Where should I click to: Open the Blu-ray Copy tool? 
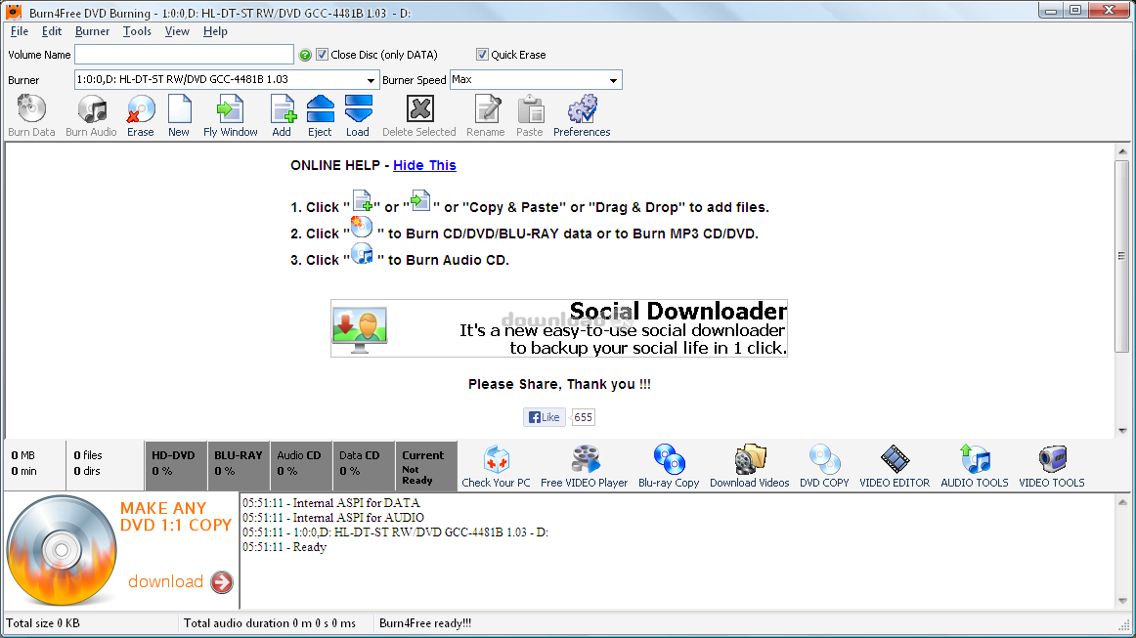coord(670,459)
